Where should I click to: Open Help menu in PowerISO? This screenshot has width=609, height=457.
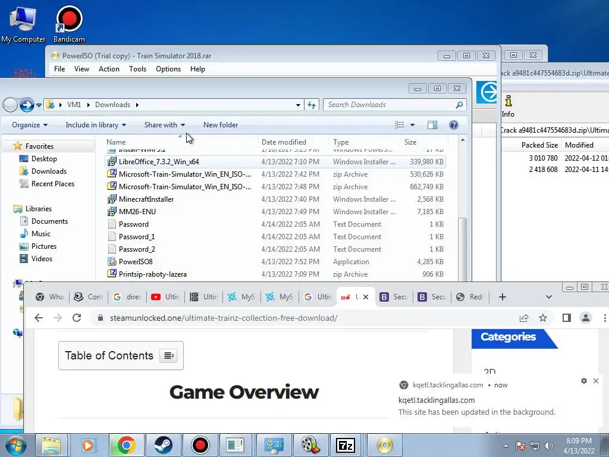point(197,69)
